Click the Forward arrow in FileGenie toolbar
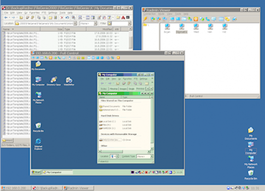 point(13,17)
